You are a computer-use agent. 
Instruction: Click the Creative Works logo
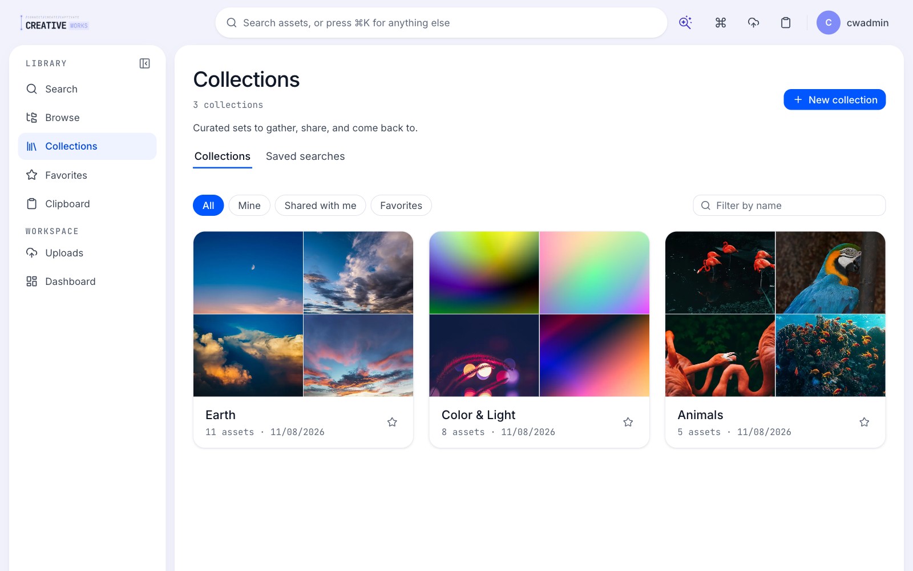tap(55, 23)
